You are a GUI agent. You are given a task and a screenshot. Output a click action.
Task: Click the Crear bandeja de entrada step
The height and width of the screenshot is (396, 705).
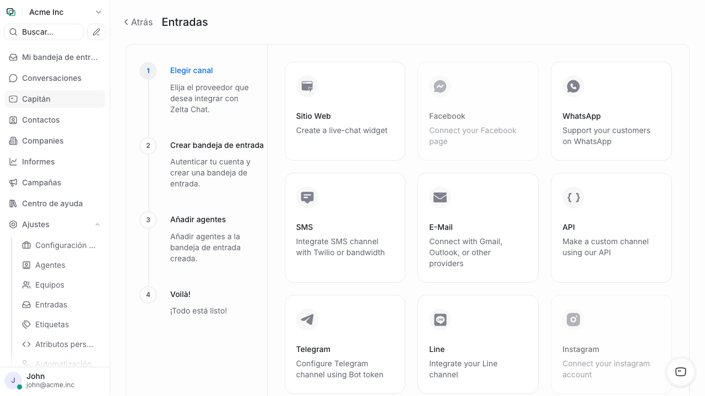pos(216,145)
